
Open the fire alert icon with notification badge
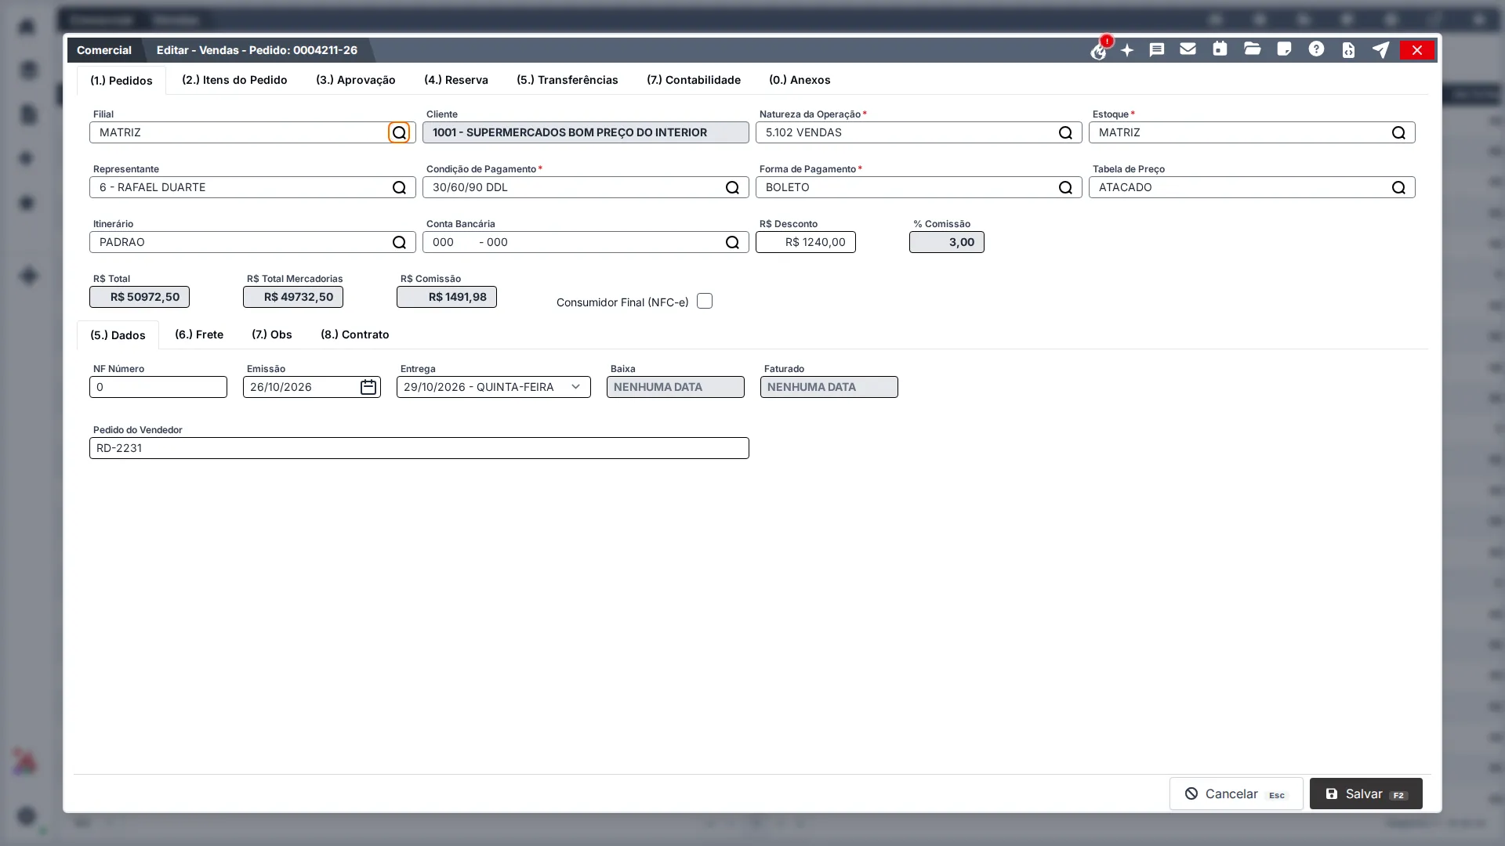(x=1098, y=51)
